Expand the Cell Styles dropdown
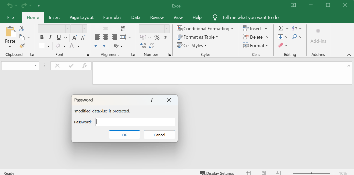 tap(192, 46)
